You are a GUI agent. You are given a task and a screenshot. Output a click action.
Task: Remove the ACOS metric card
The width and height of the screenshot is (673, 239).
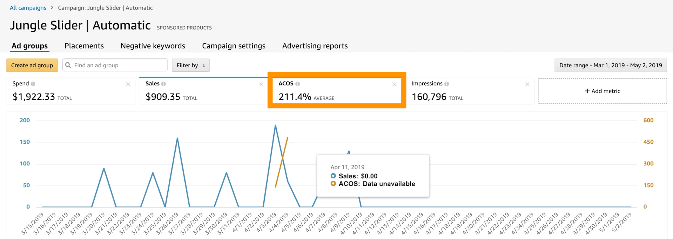pos(395,84)
